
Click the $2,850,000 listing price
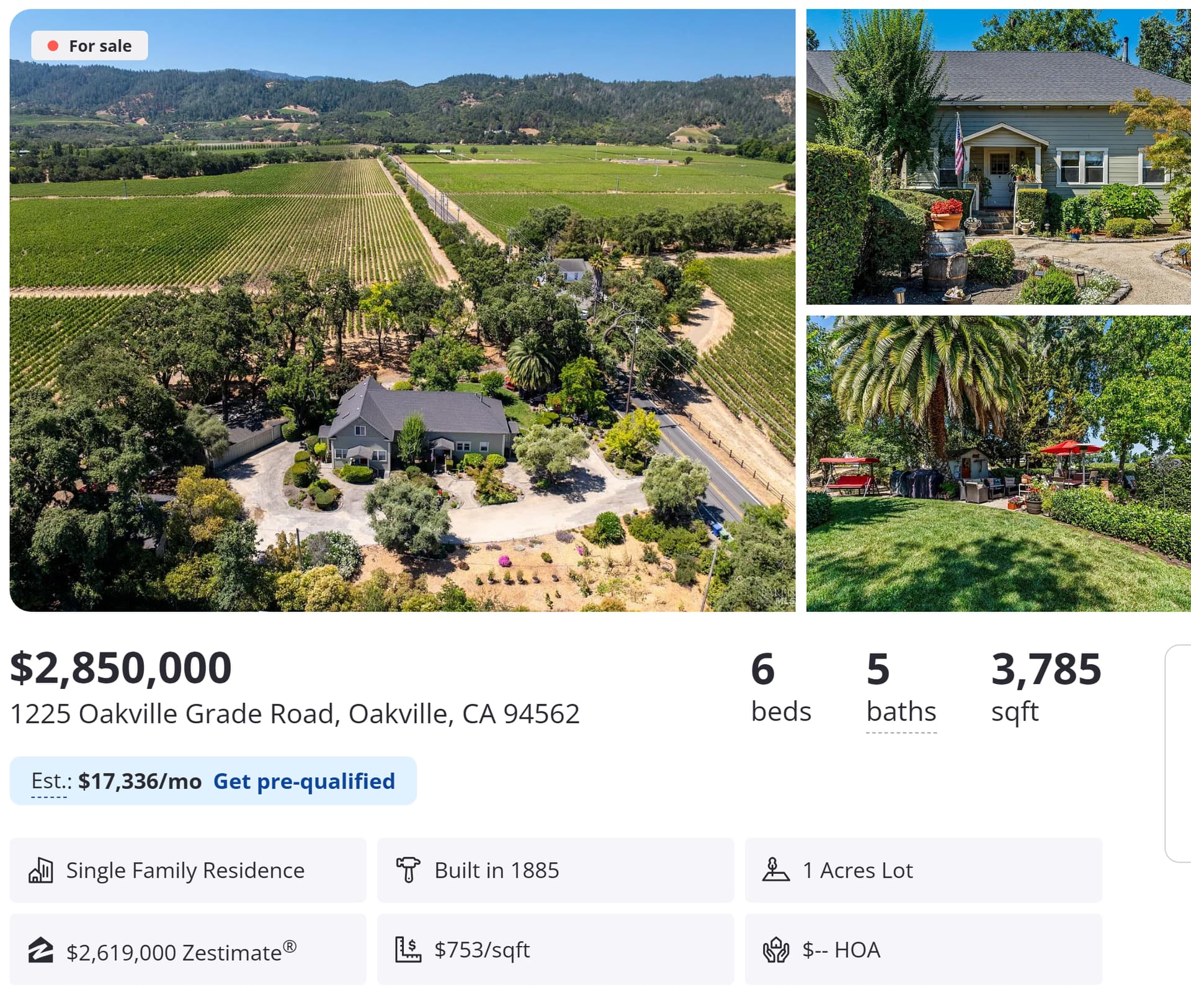[121, 668]
